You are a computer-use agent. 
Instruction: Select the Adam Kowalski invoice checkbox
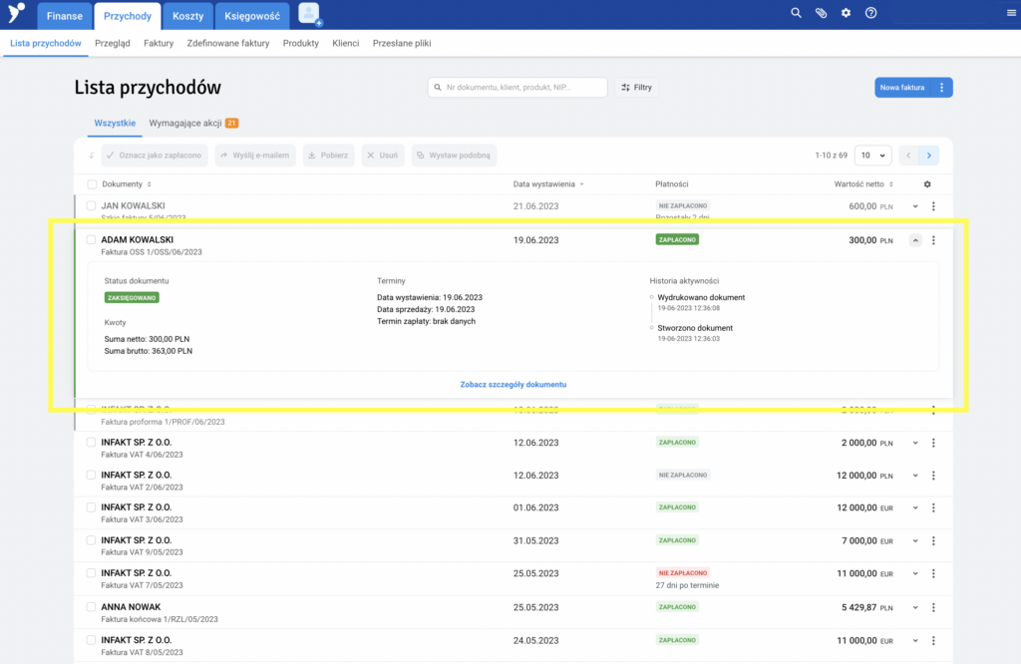91,240
